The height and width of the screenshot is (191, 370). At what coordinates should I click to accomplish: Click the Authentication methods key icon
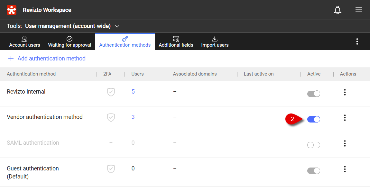[x=125, y=39]
